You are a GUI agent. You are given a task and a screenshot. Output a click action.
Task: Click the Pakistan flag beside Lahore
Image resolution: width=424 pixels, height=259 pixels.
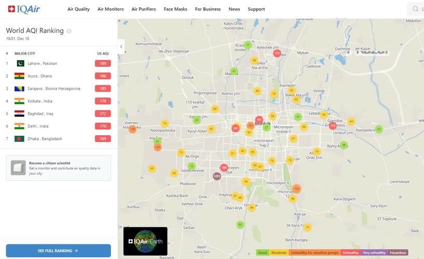20,64
